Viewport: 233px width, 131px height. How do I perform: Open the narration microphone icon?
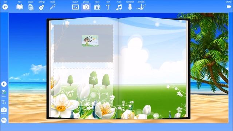click(x=130, y=7)
